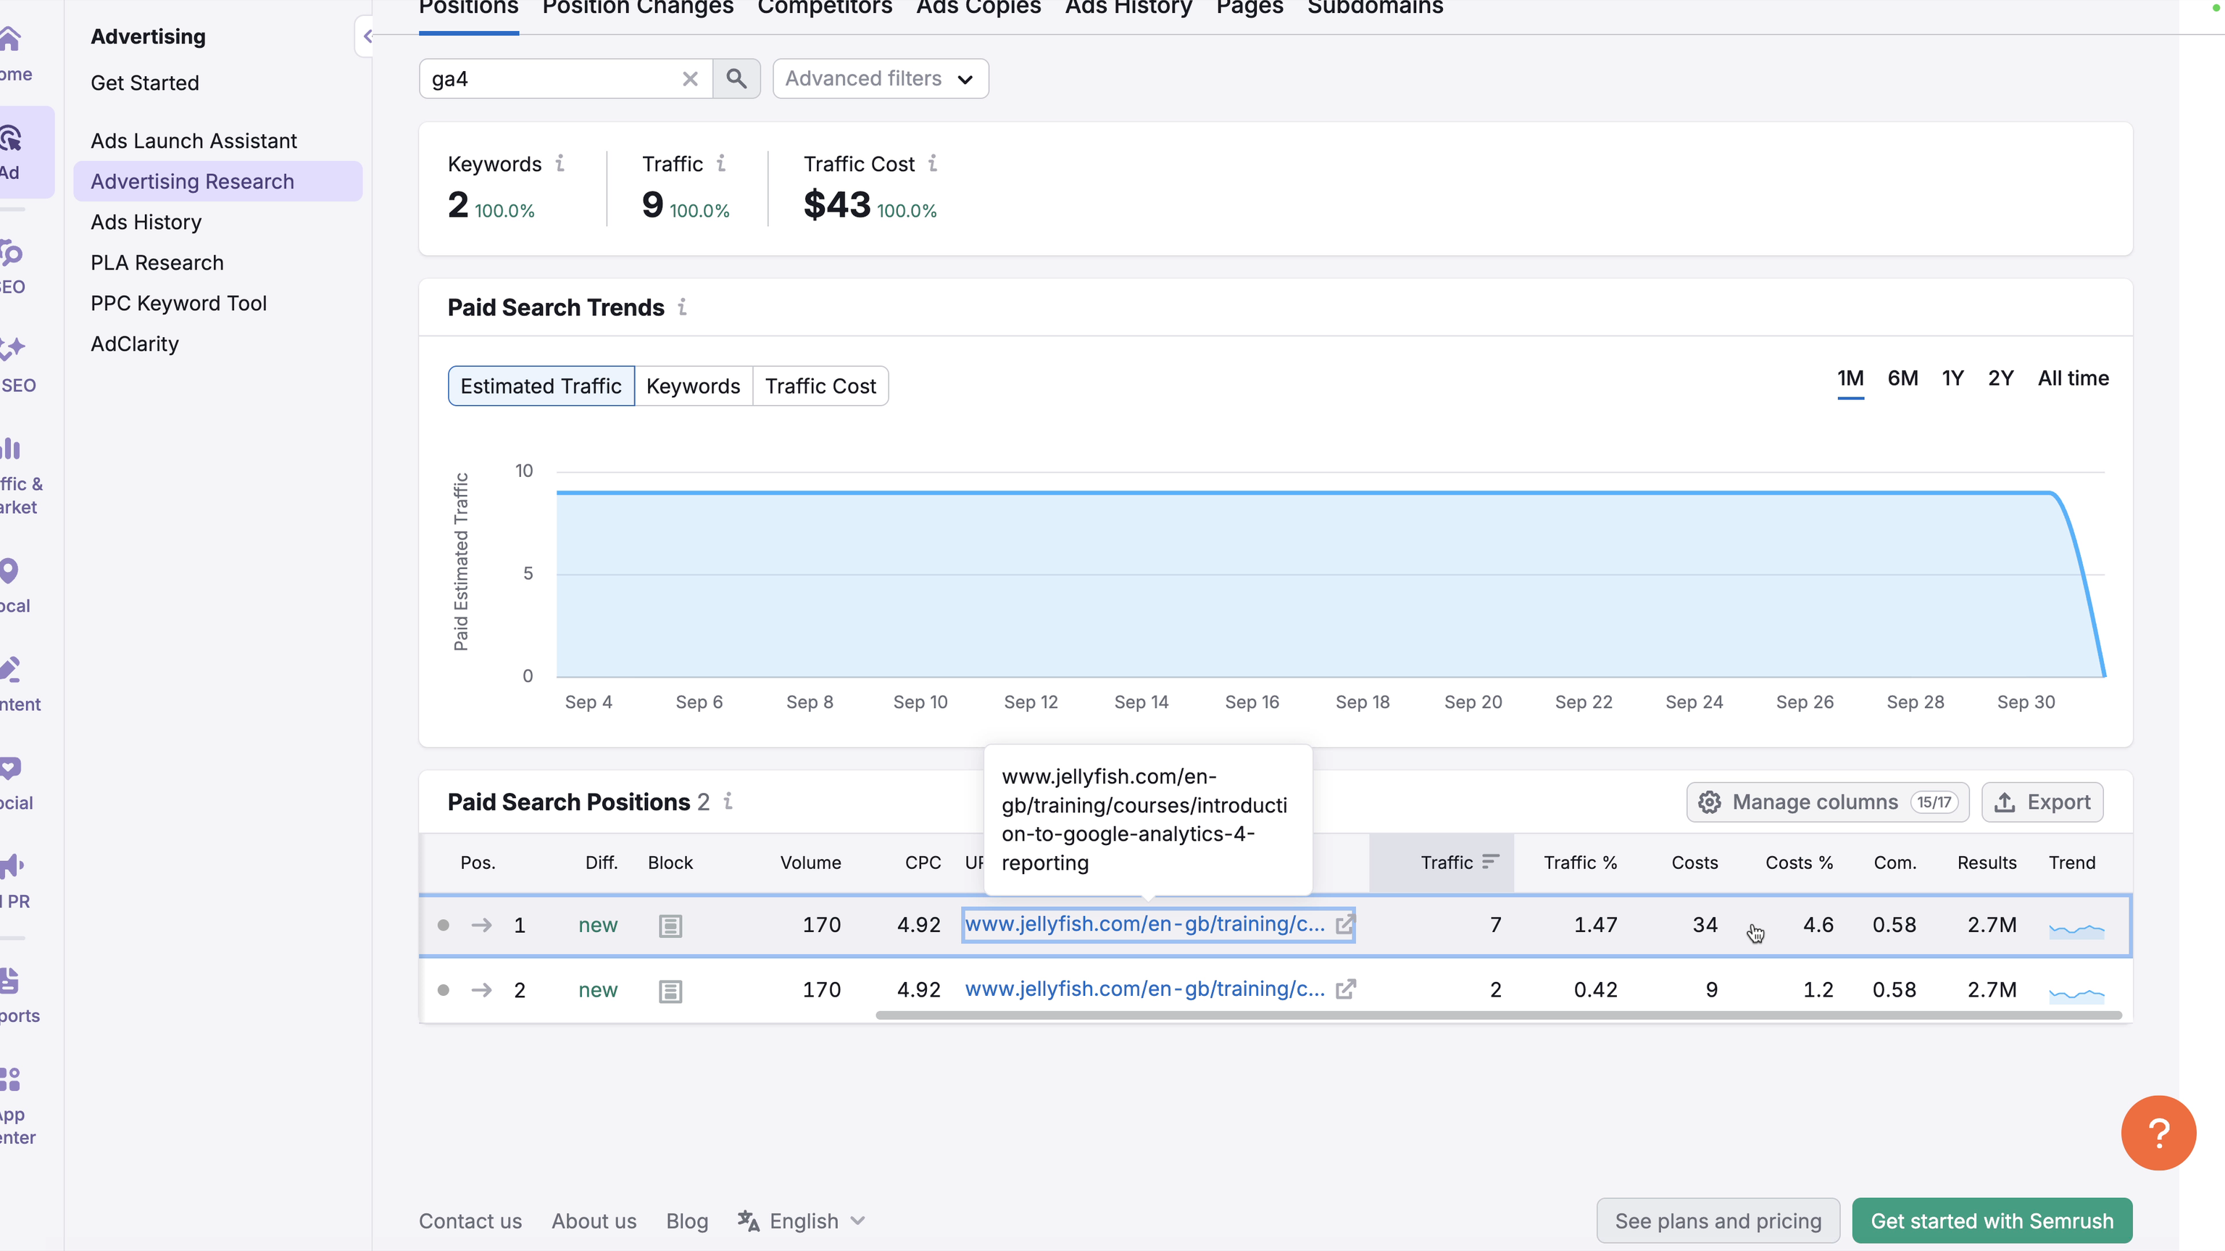Open the English language selector
The image size is (2225, 1251).
(x=800, y=1221)
